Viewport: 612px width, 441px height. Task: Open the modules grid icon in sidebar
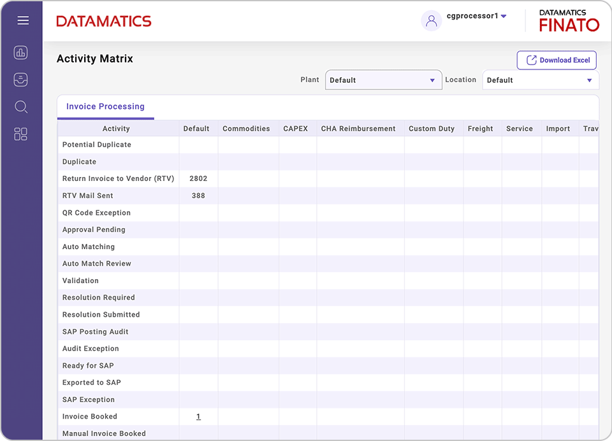(x=20, y=134)
